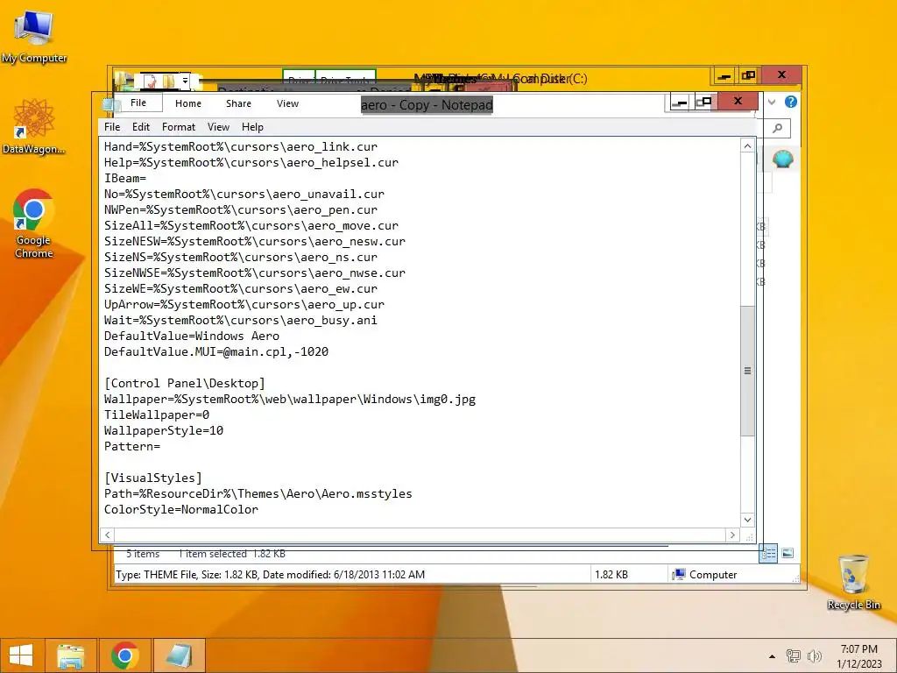
Task: Open My Computer desktop icon
Action: tap(34, 37)
